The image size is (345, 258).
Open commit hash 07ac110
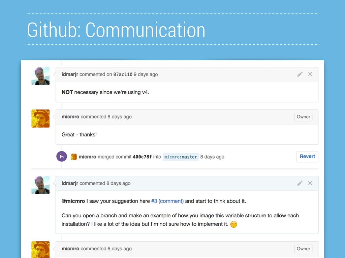click(123, 74)
